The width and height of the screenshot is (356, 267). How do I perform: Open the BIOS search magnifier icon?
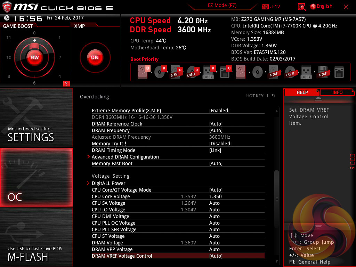click(301, 7)
